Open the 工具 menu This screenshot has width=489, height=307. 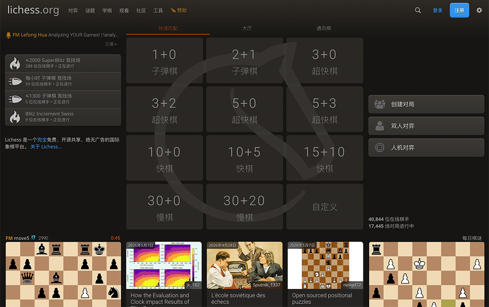(x=158, y=11)
